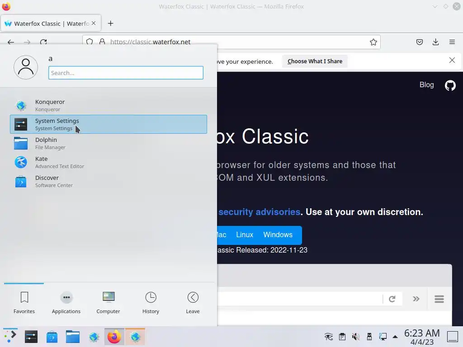The height and width of the screenshot is (347, 463).
Task: Open the network connections tray icon
Action: pyautogui.click(x=383, y=337)
